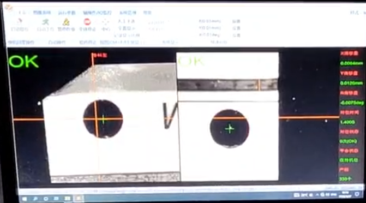Select the dotted crosshair center toolbar icon
The width and height of the screenshot is (366, 203).
[105, 22]
